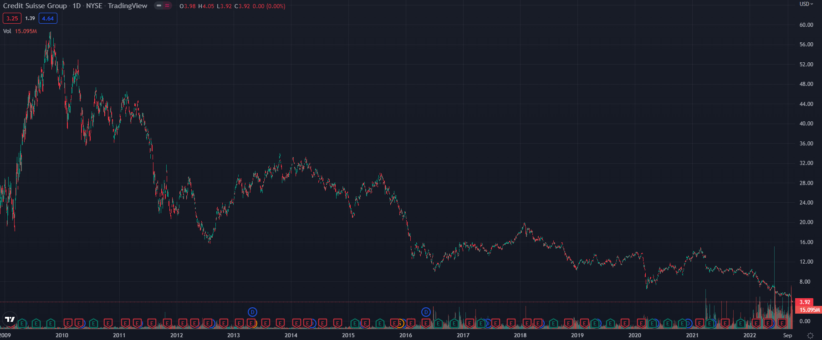The width and height of the screenshot is (822, 340).
Task: Click the orange S split marker before 2016
Action: (400, 323)
